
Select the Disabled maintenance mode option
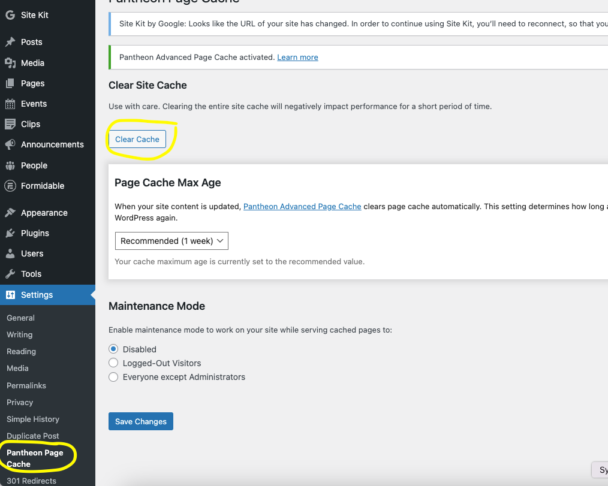(x=113, y=349)
